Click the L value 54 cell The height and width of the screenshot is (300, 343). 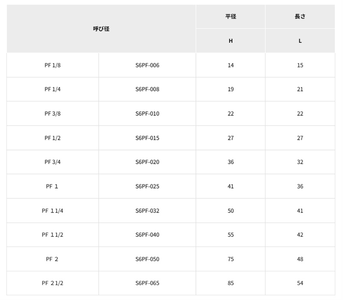point(300,283)
